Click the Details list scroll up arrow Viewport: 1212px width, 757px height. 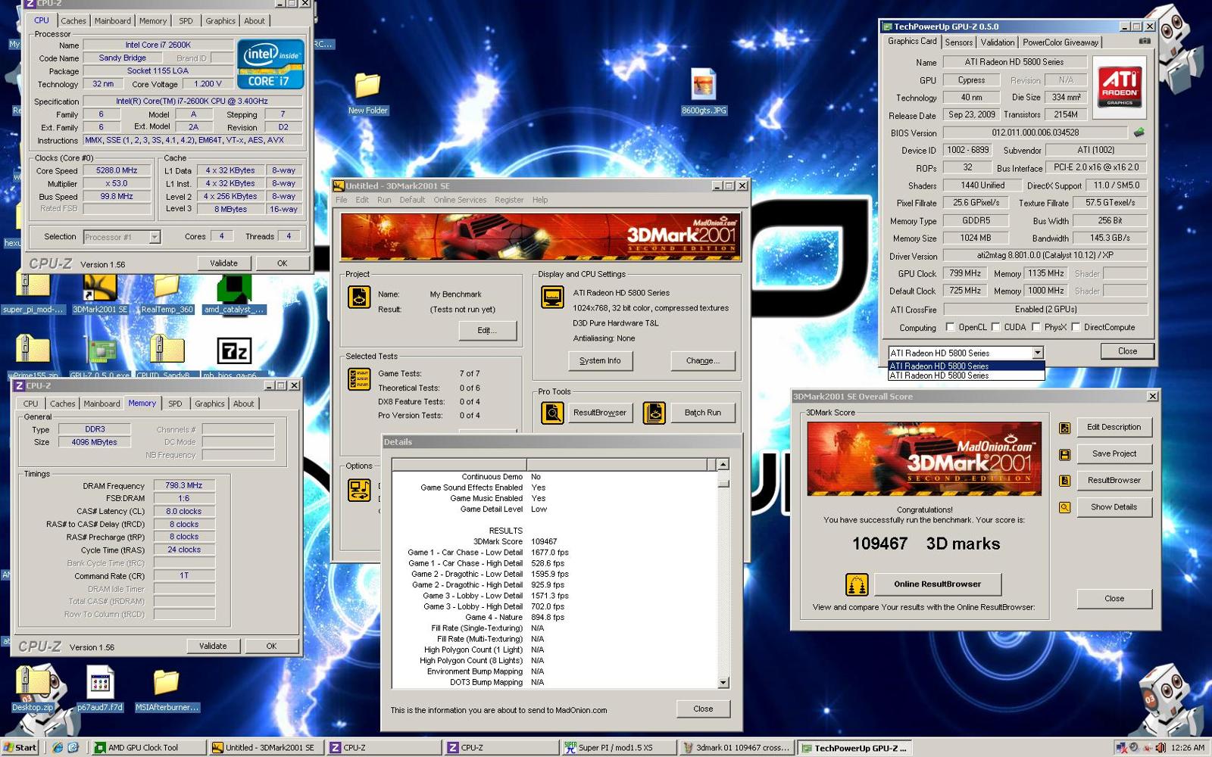click(723, 464)
